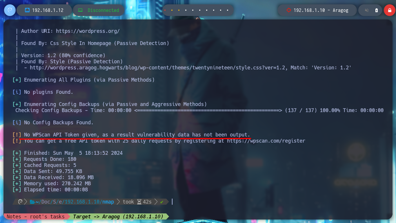The width and height of the screenshot is (396, 223).
Task: Open the wpscan.com/register link
Action: pyautogui.click(x=266, y=141)
